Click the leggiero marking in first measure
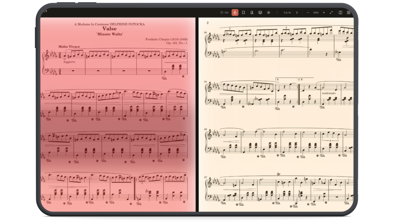The width and height of the screenshot is (397, 223). point(69,62)
